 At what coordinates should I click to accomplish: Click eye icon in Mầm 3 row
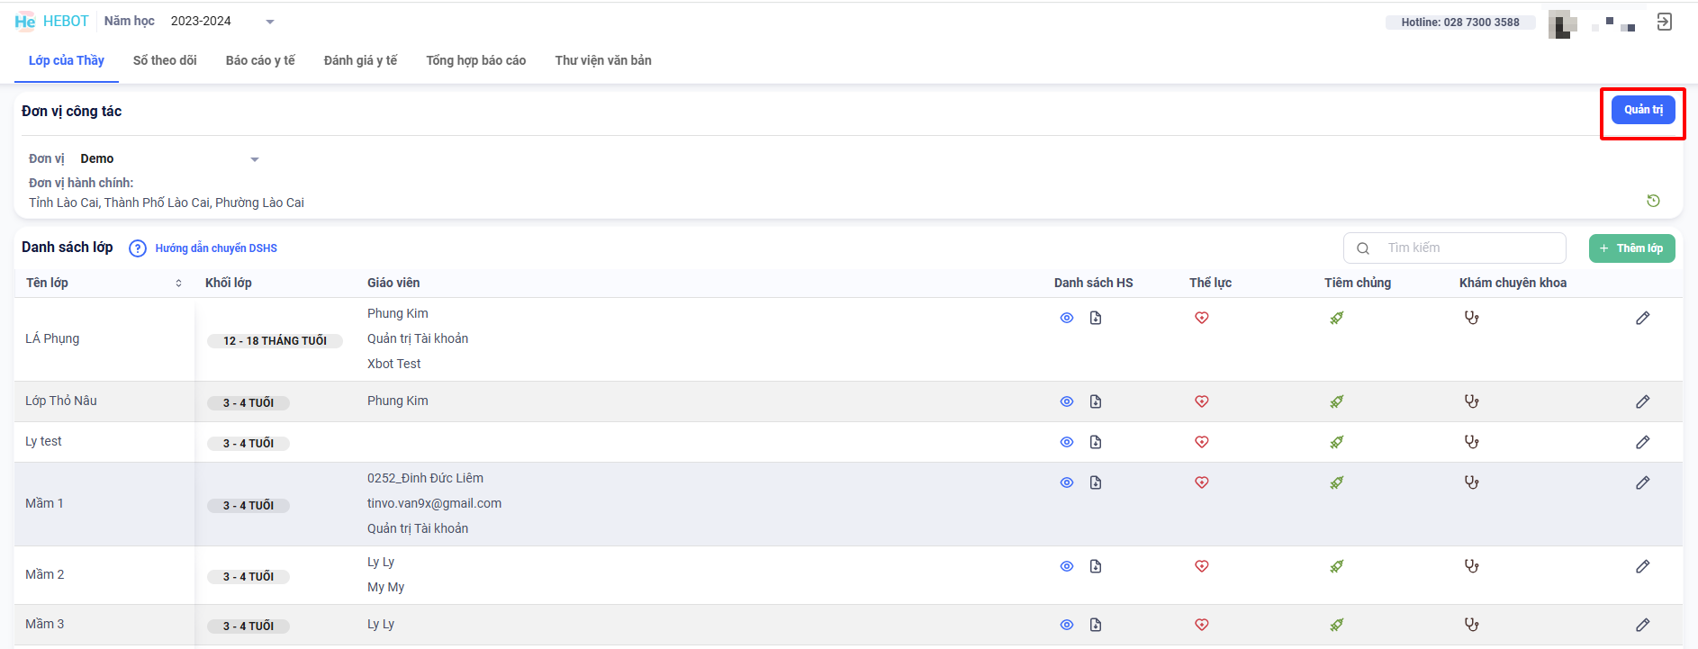click(x=1067, y=625)
